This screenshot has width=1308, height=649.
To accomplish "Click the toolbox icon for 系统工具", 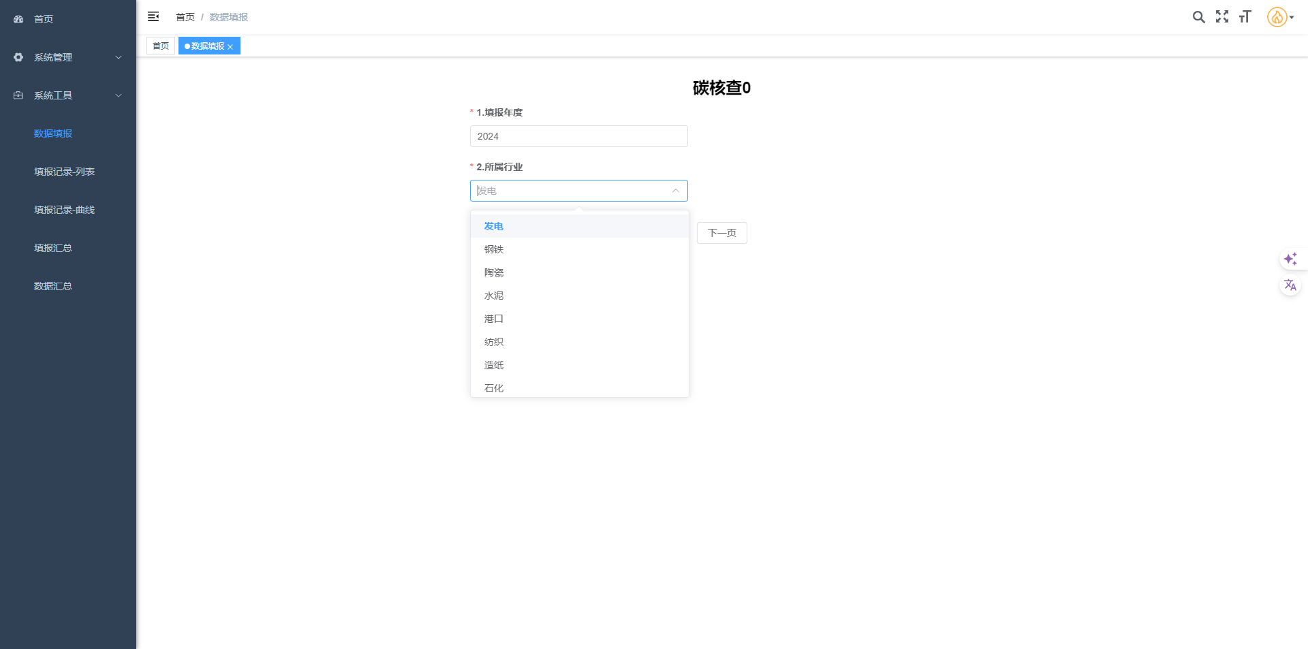I will [x=18, y=95].
